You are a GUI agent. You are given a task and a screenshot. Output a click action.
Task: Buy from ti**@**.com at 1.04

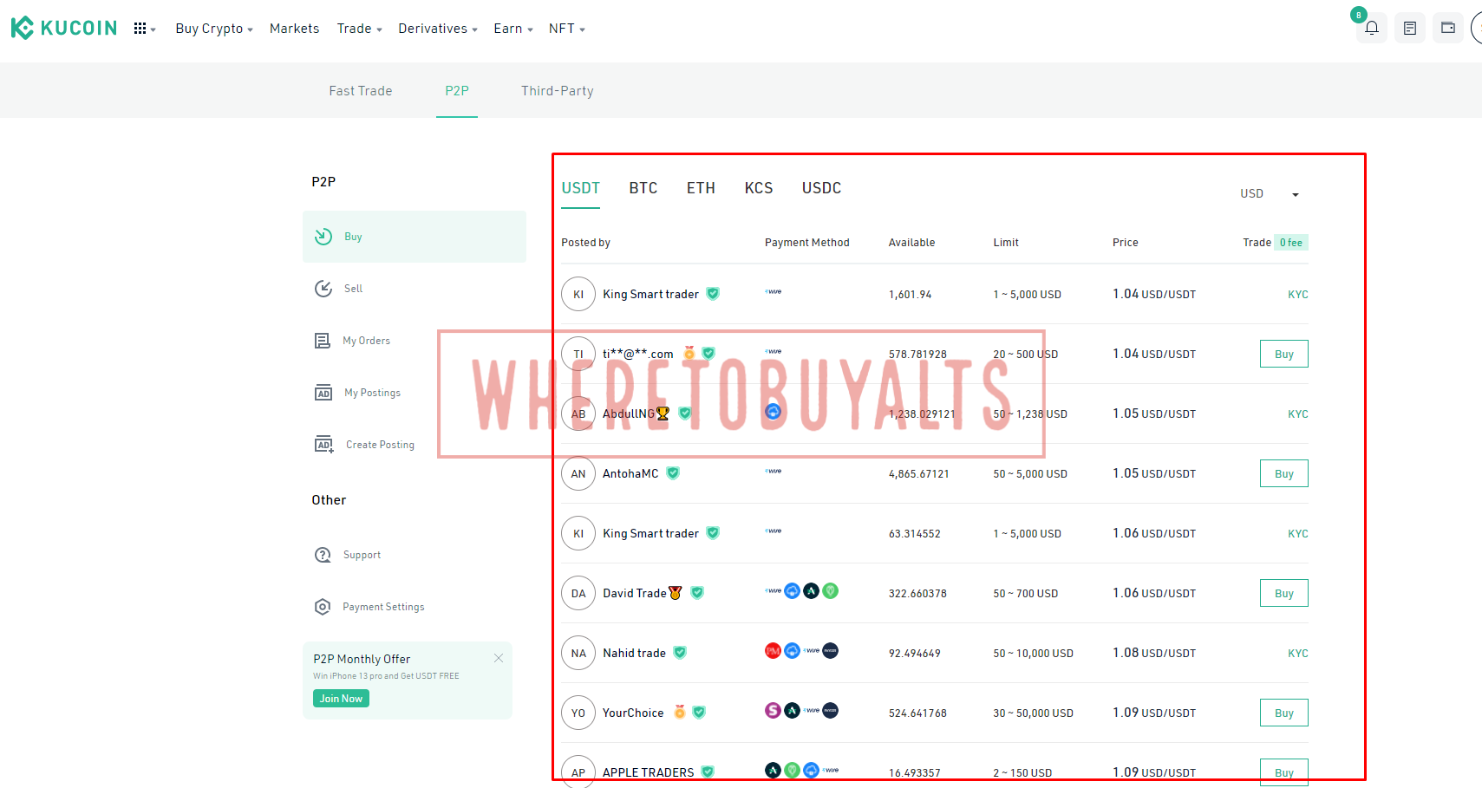point(1283,354)
